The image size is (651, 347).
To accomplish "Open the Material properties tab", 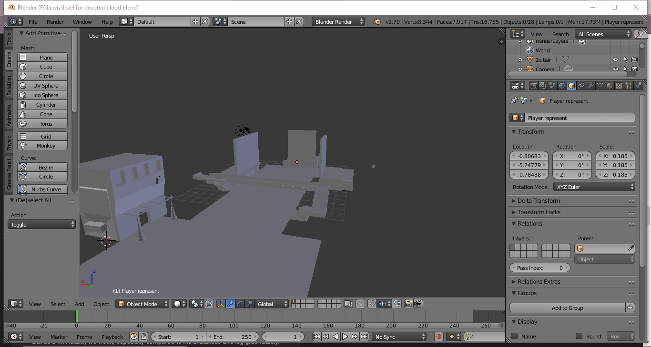I will click(610, 86).
